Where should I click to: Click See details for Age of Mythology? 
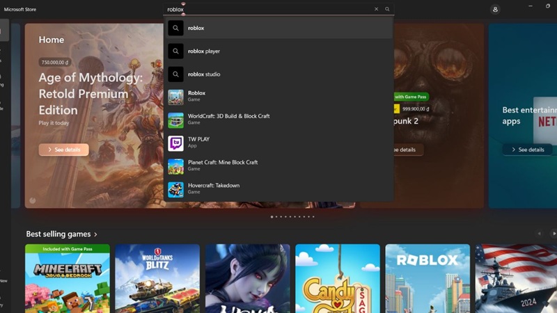(63, 150)
